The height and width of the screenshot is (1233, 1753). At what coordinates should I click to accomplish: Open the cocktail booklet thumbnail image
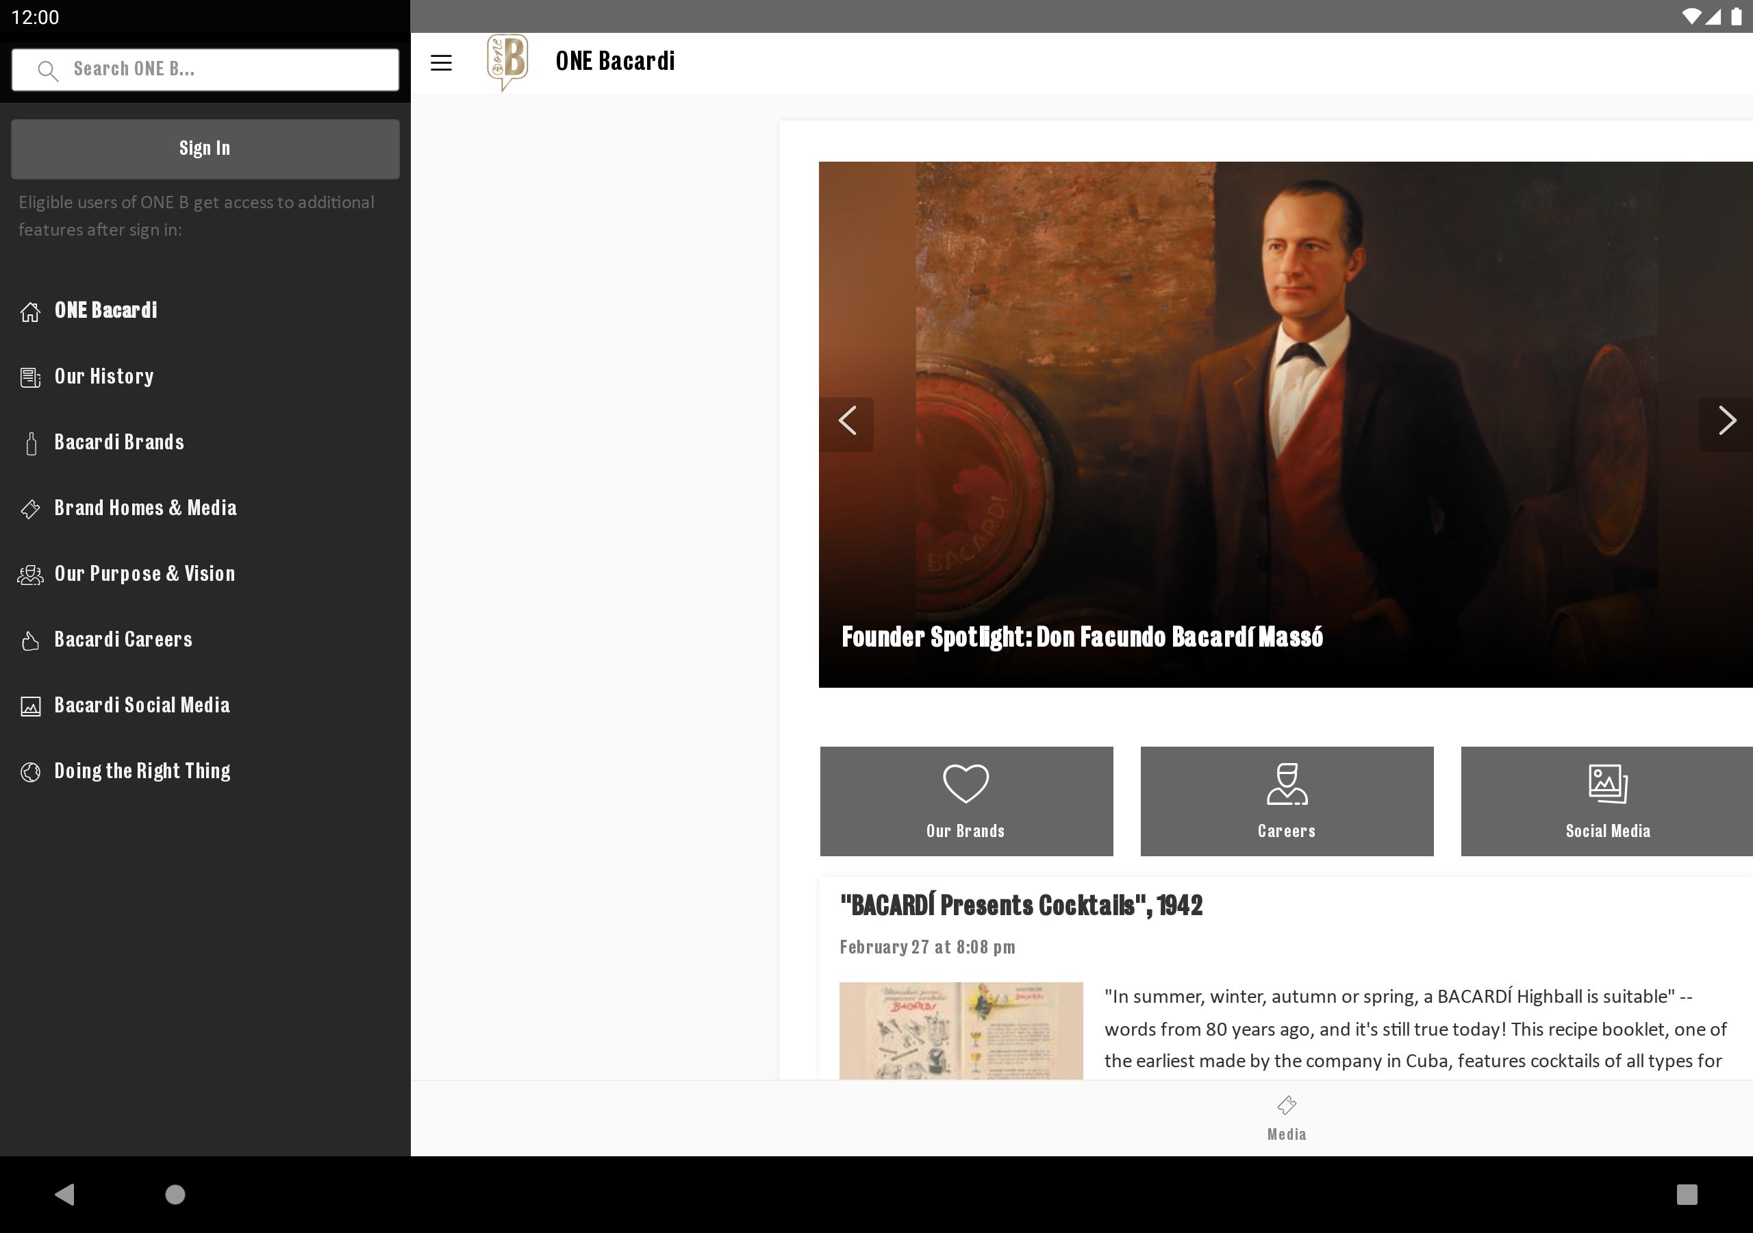pos(961,1030)
